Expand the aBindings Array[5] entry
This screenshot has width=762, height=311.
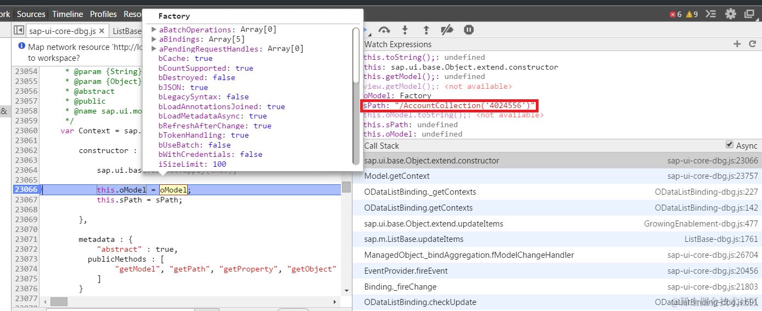click(x=154, y=39)
